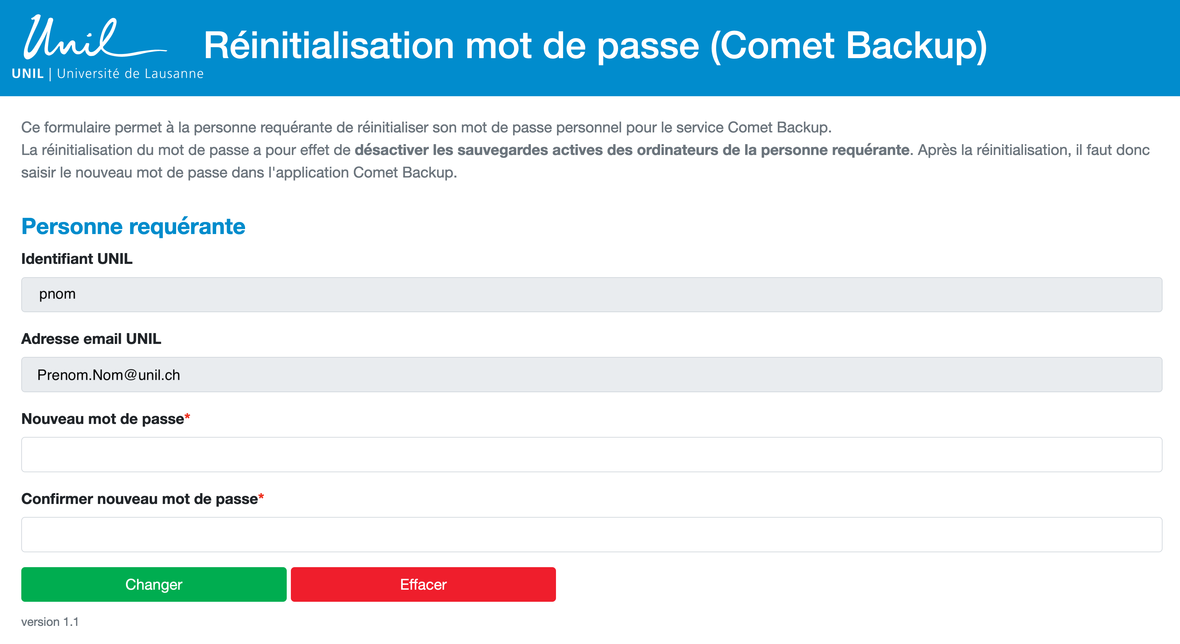
Task: Click the green Changer button
Action: [154, 584]
